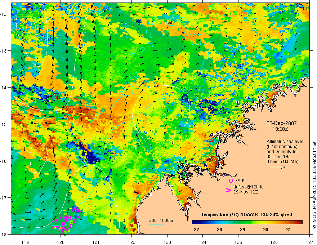Click the temperature color bar near 27
This screenshot has width=317, height=245.
pos(196,222)
